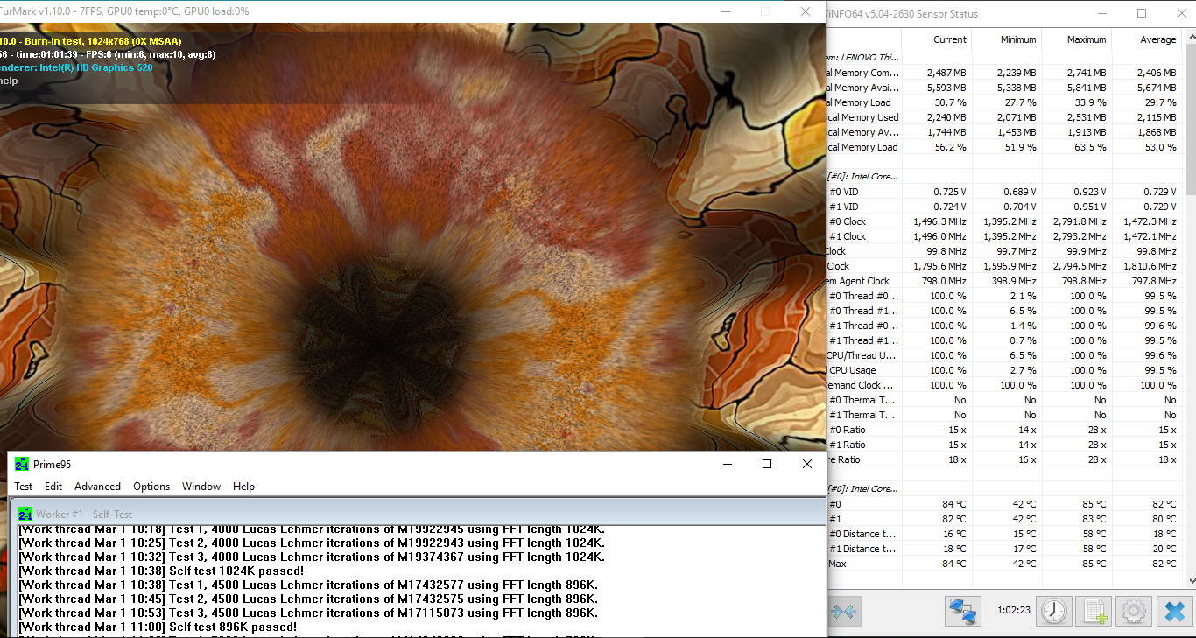Maximize the Prime95 window
This screenshot has width=1196, height=638.
[x=767, y=464]
